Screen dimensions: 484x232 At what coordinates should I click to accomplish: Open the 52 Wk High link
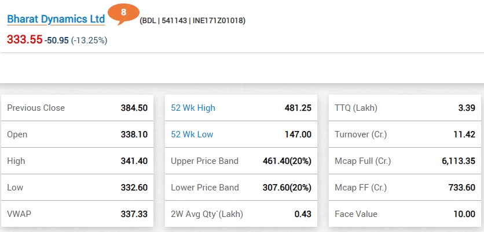tap(193, 108)
